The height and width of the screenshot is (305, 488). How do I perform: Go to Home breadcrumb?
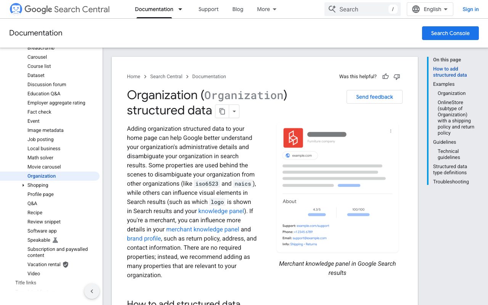pos(133,77)
